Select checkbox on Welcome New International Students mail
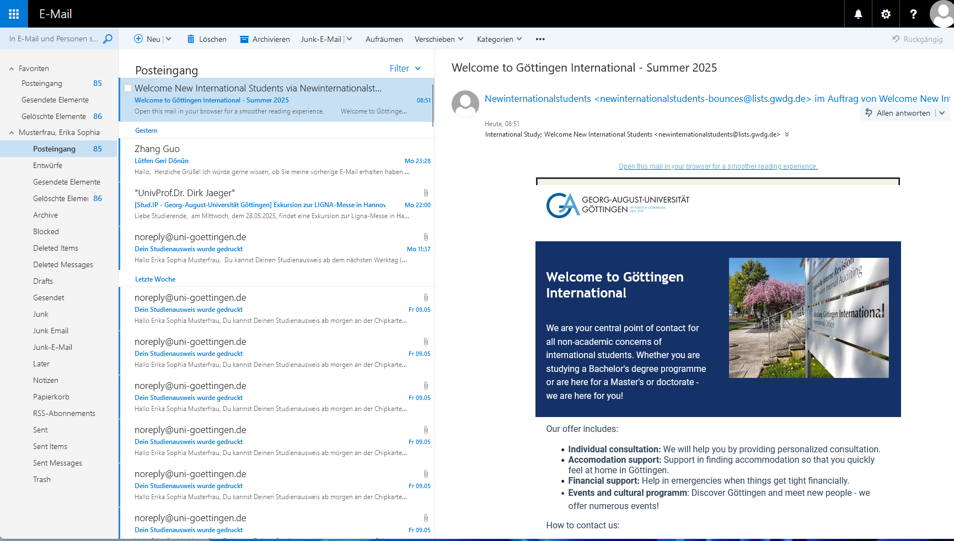Screen dimensions: 954x541 coord(128,88)
